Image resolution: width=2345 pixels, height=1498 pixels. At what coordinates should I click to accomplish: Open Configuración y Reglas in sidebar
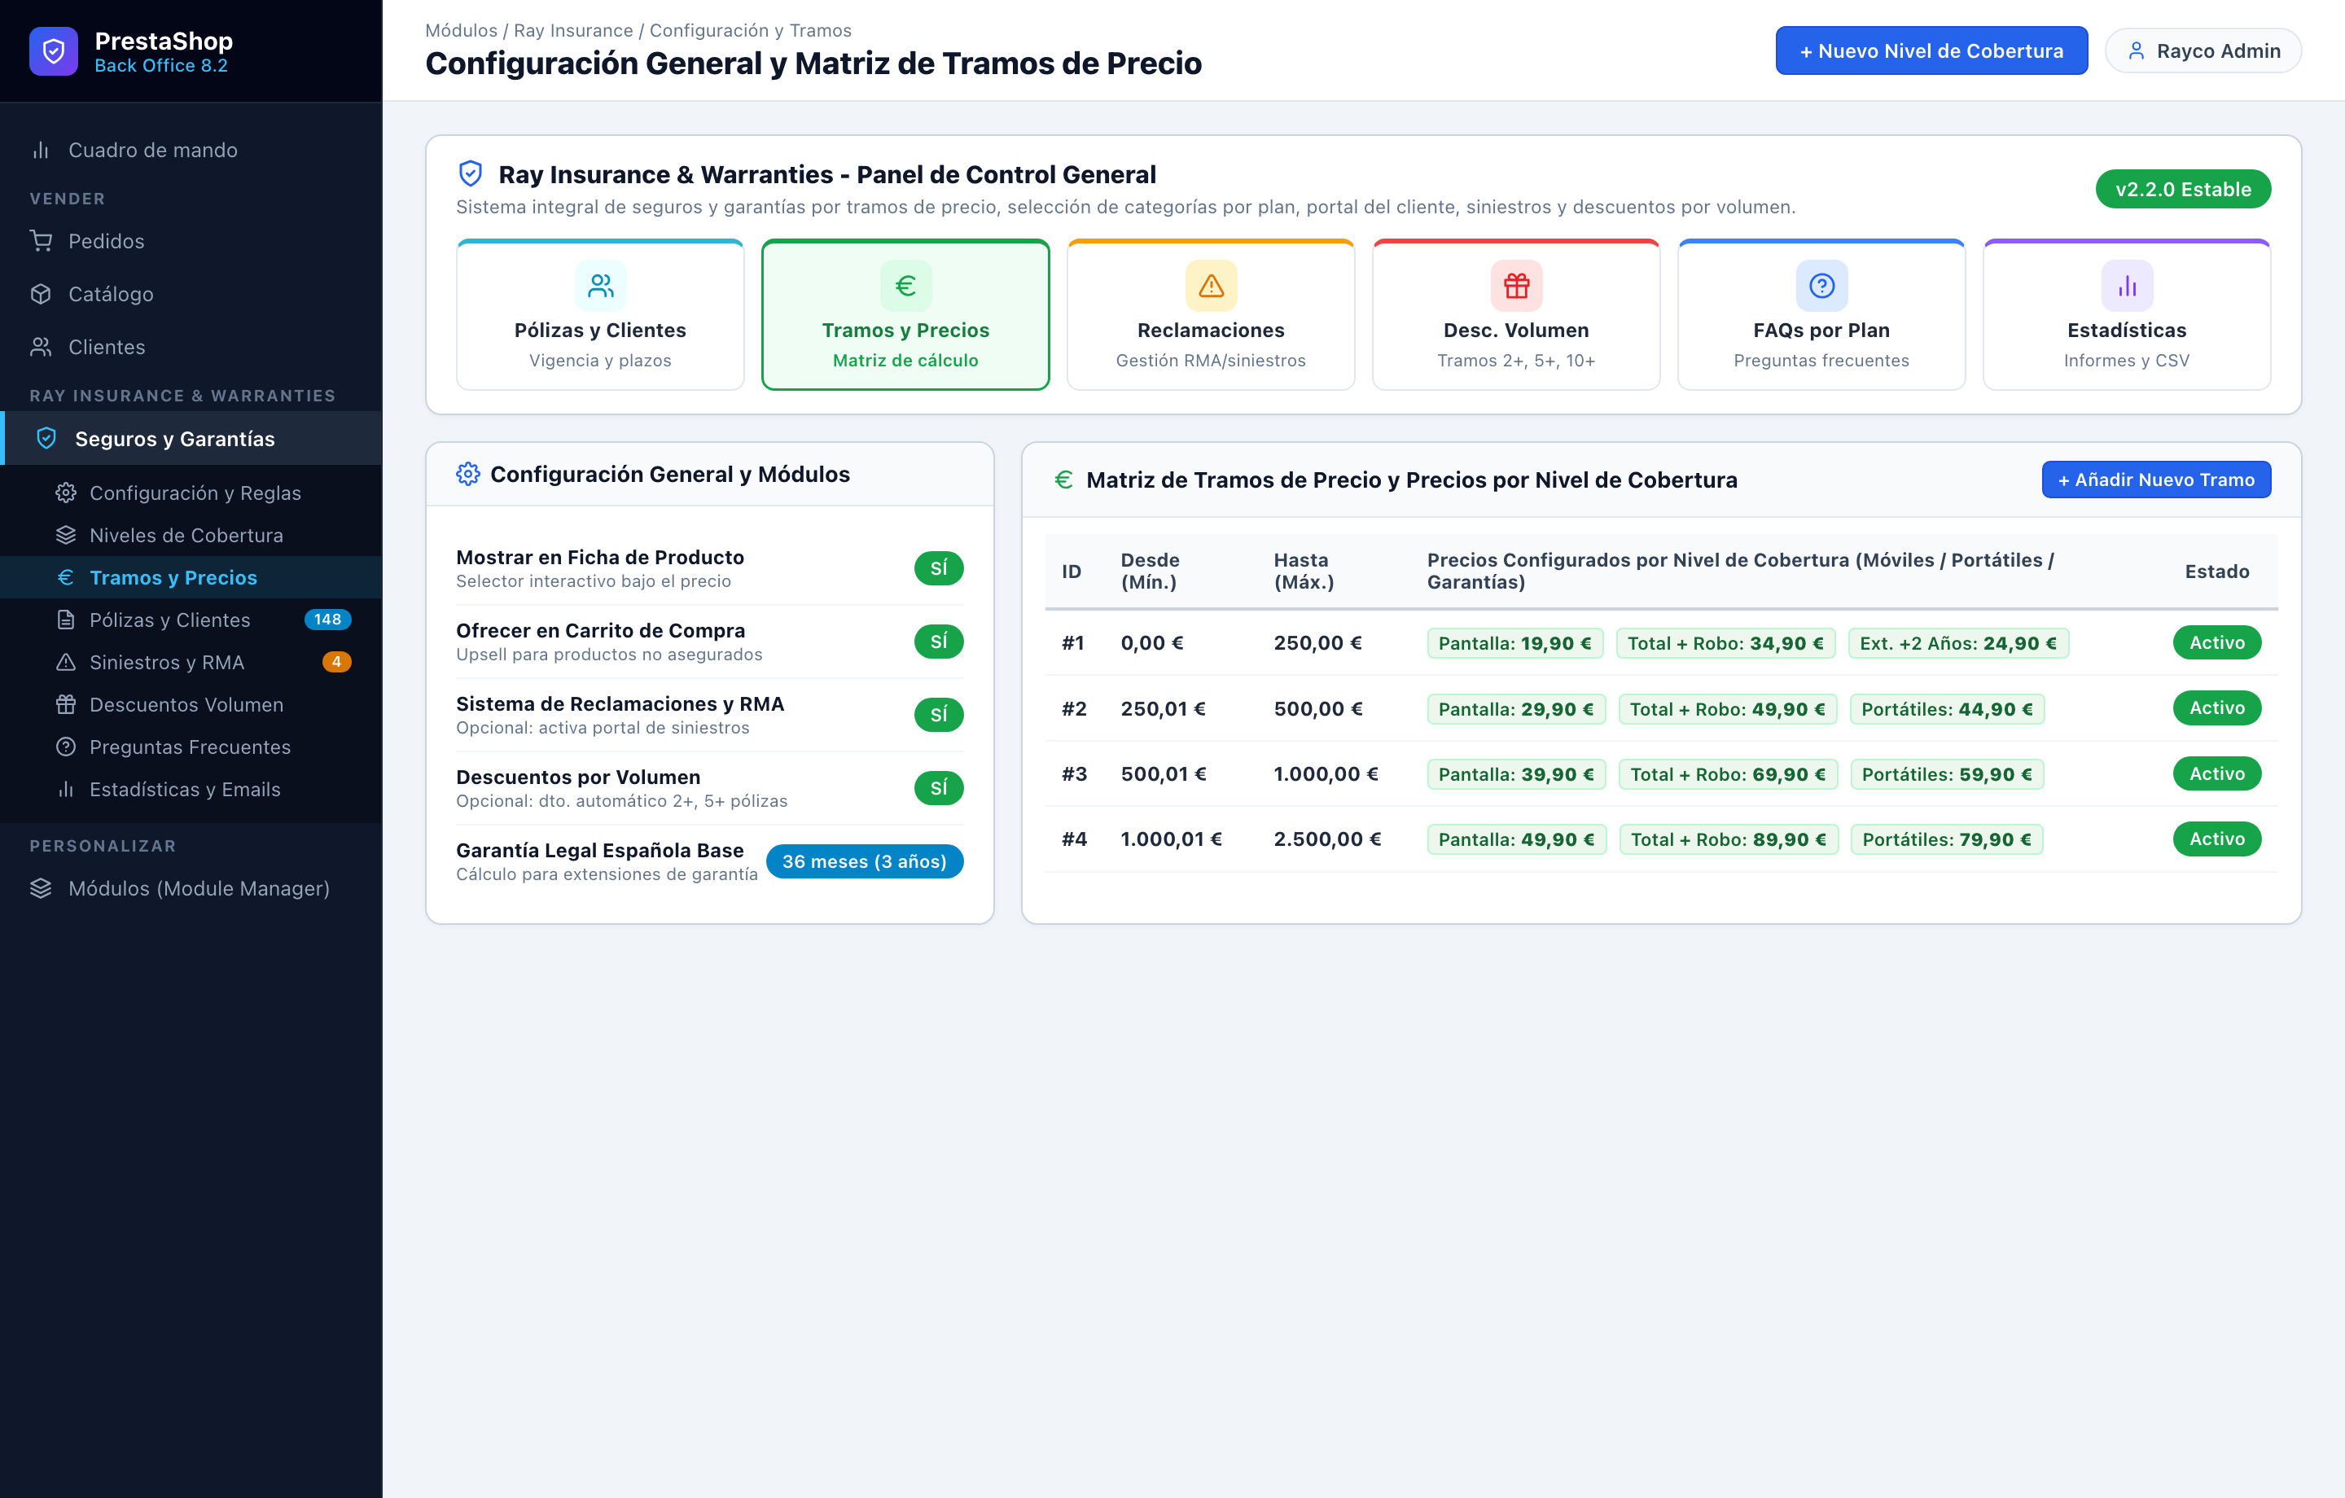(x=191, y=493)
